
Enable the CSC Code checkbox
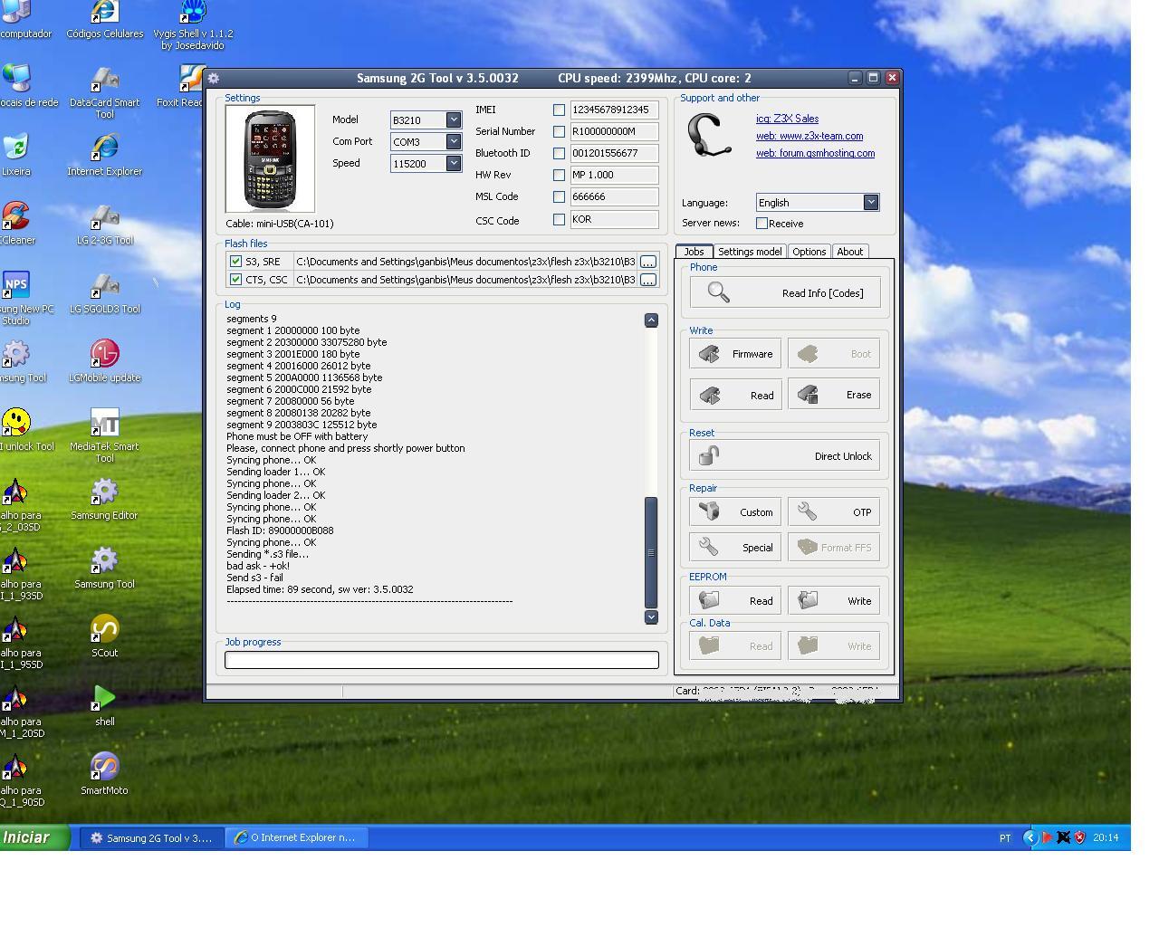(x=559, y=219)
